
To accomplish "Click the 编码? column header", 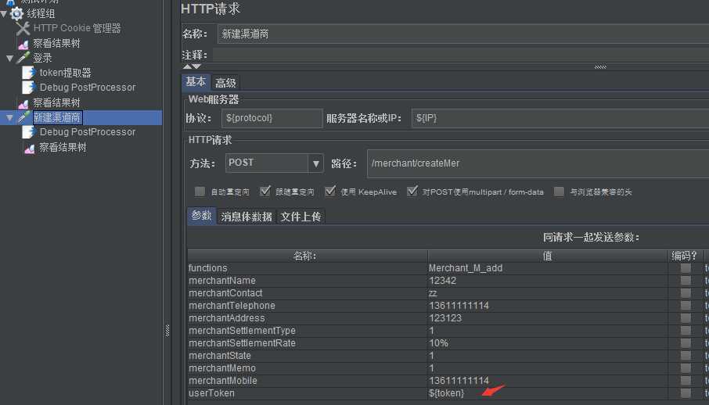I will click(686, 256).
